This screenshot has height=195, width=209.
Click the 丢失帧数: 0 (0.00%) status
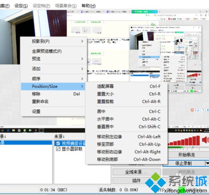[119, 190]
